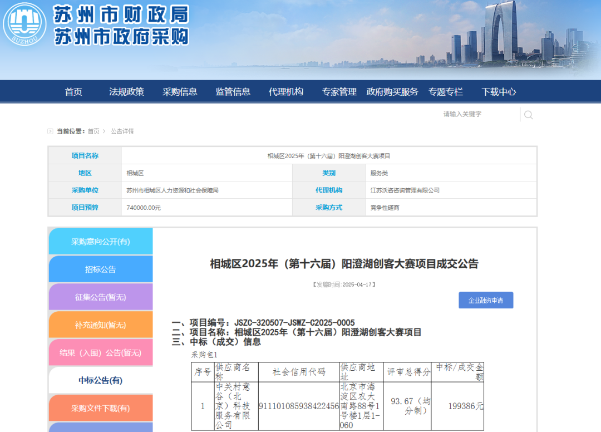The height and width of the screenshot is (432, 601).
Task: Click the search magnifier icon
Action: tap(528, 115)
